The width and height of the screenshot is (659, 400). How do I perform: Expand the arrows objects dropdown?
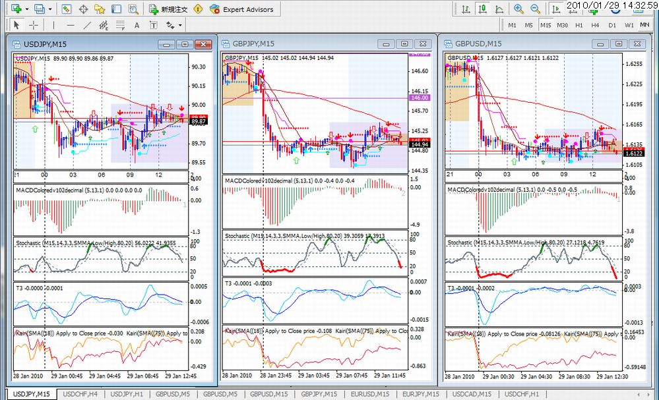click(180, 25)
